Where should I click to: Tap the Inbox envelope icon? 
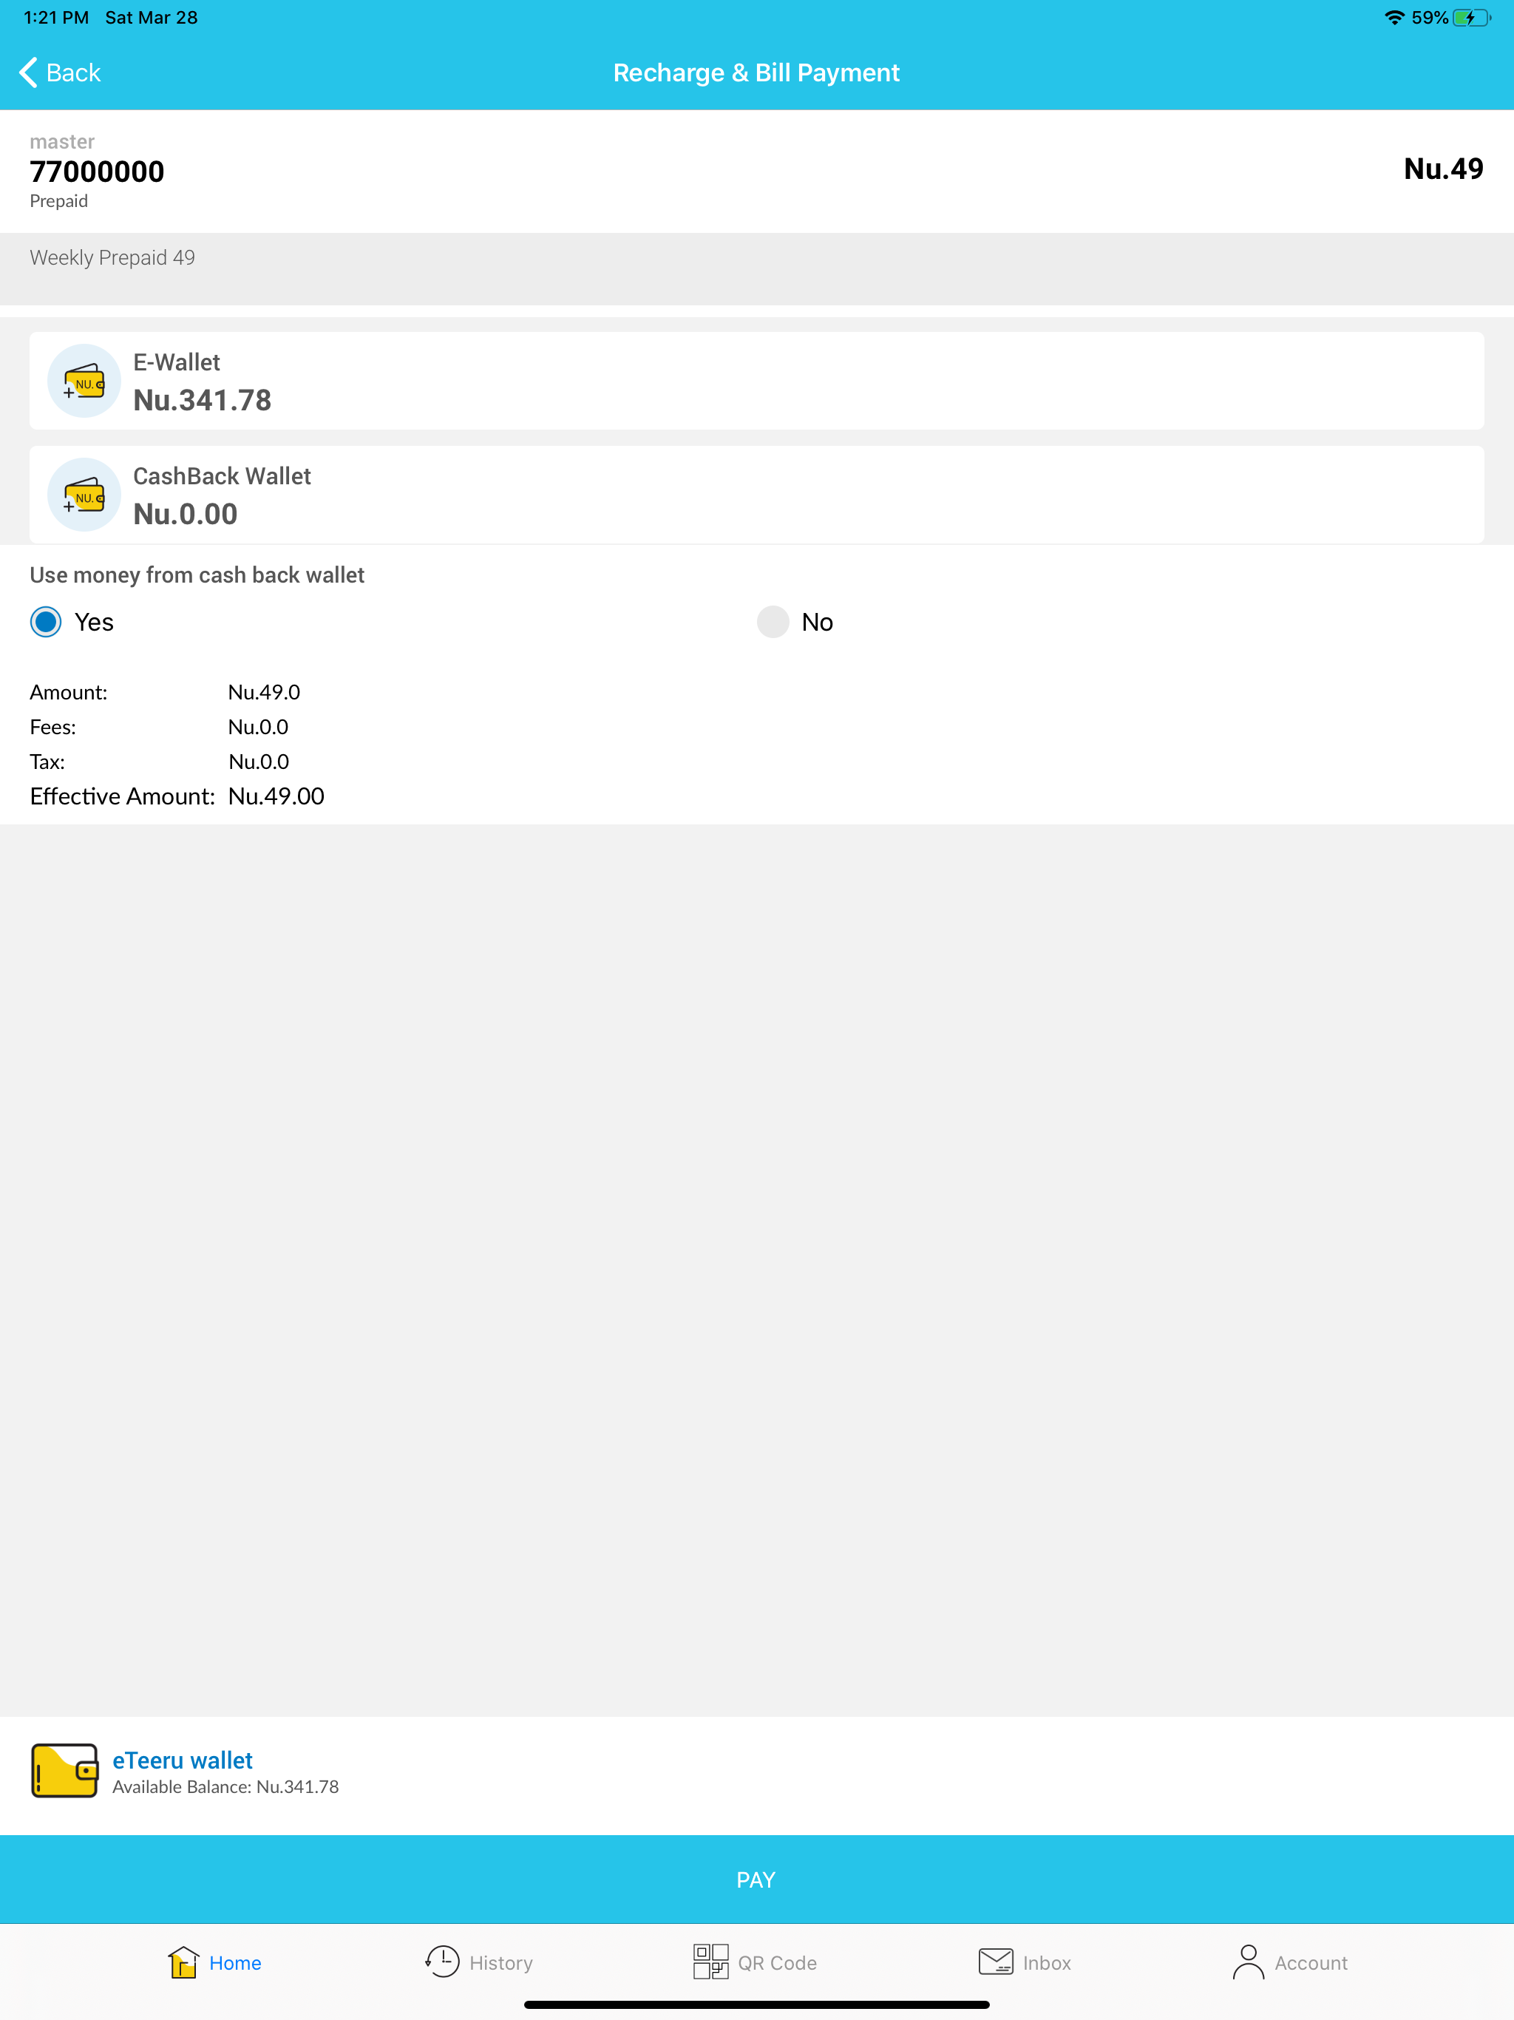pyautogui.click(x=995, y=1962)
